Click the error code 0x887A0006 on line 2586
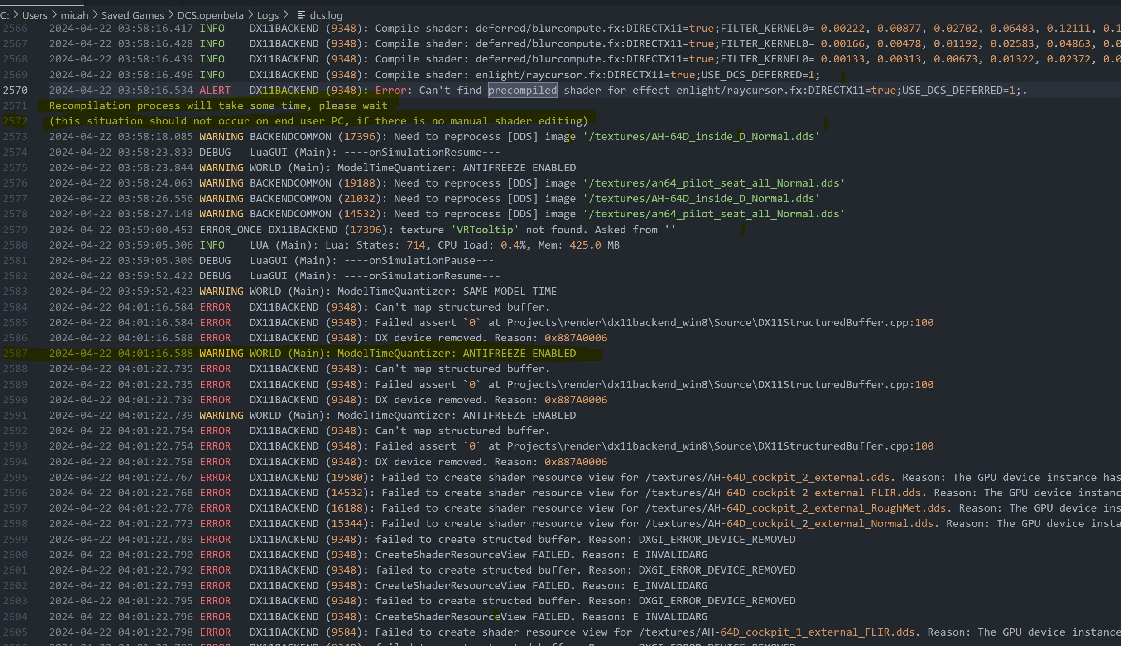The width and height of the screenshot is (1121, 646). click(576, 338)
